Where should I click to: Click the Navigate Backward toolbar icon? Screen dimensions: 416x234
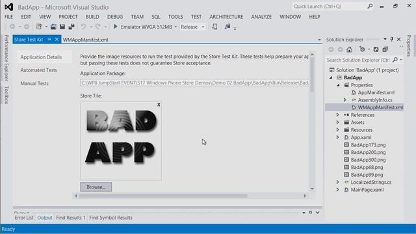point(12,27)
